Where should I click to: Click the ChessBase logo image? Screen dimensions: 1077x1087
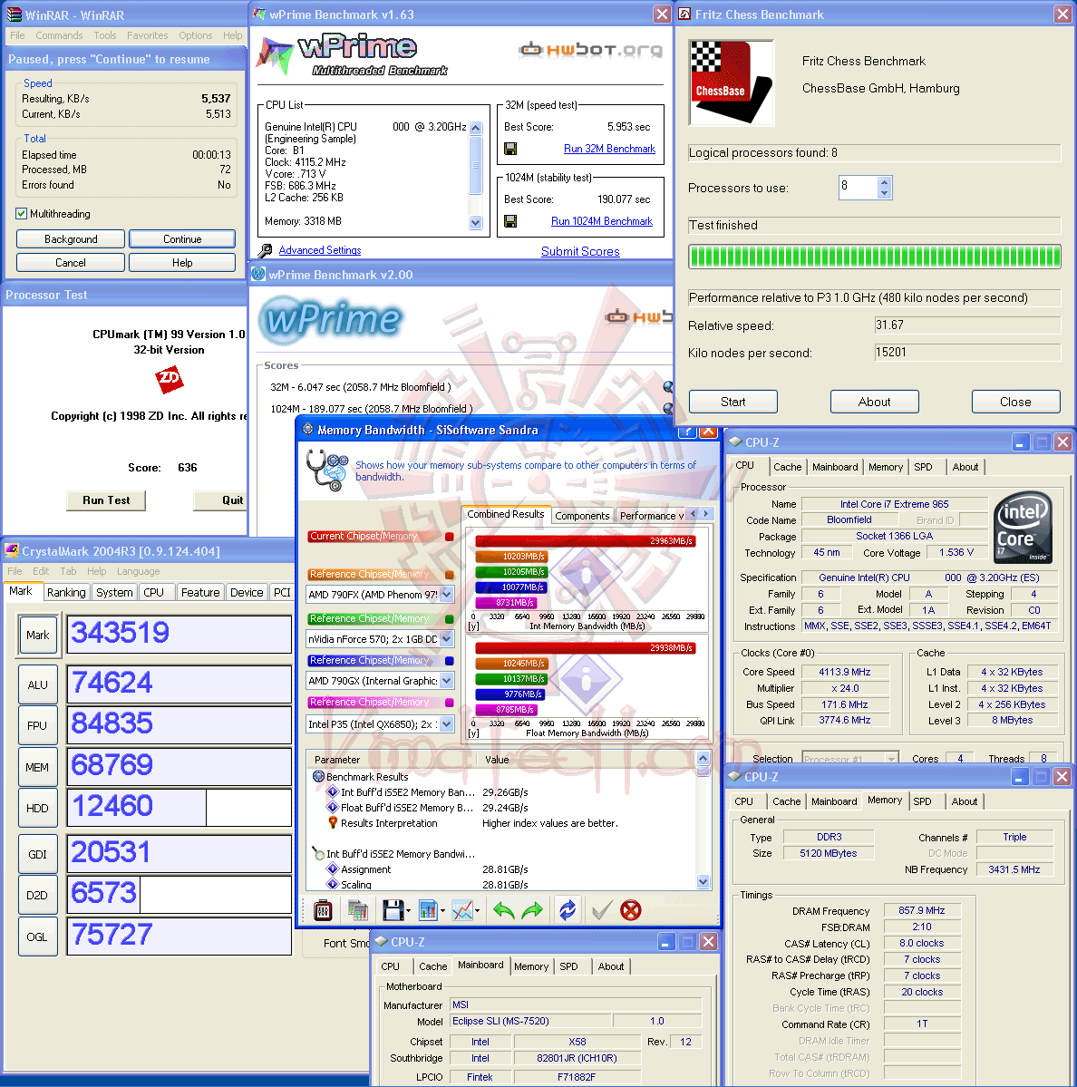(732, 82)
